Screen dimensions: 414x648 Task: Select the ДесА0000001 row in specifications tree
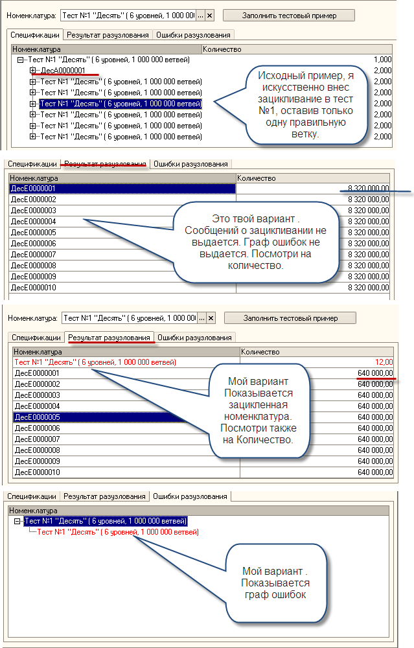pos(63,71)
